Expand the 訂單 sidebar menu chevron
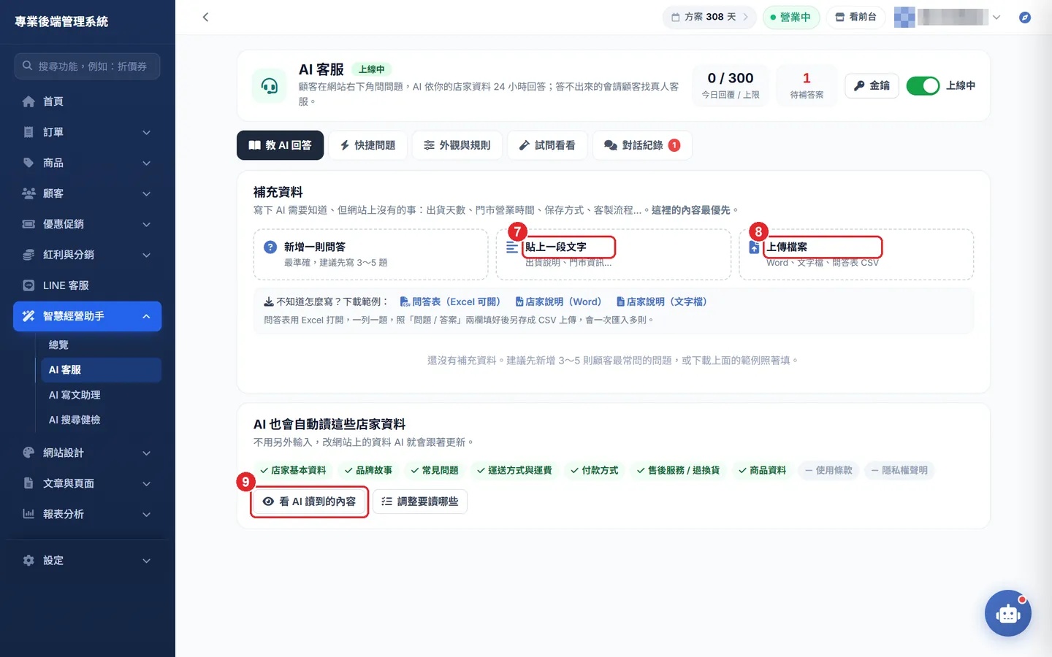Image resolution: width=1052 pixels, height=657 pixels. (146, 132)
